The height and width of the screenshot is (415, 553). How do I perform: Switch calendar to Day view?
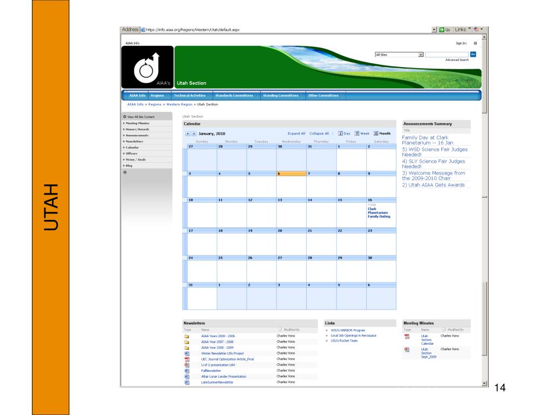[x=344, y=133]
